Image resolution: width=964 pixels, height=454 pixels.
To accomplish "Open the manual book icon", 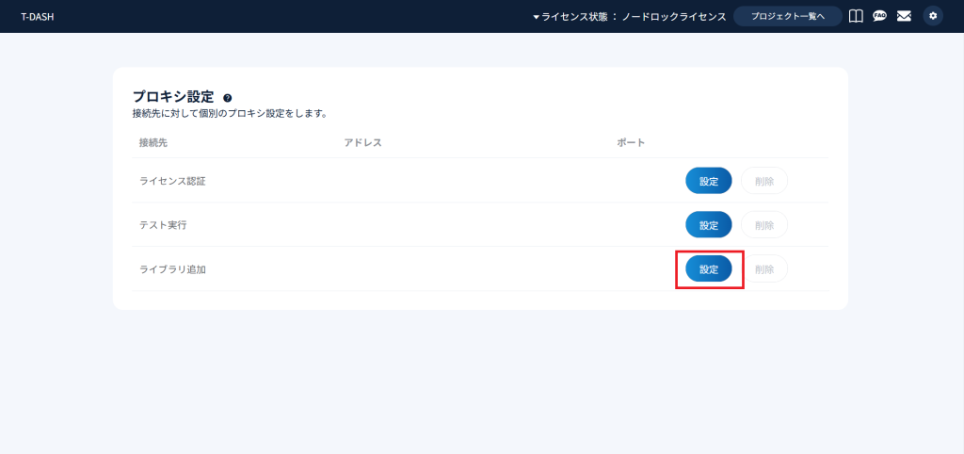I will coord(856,16).
